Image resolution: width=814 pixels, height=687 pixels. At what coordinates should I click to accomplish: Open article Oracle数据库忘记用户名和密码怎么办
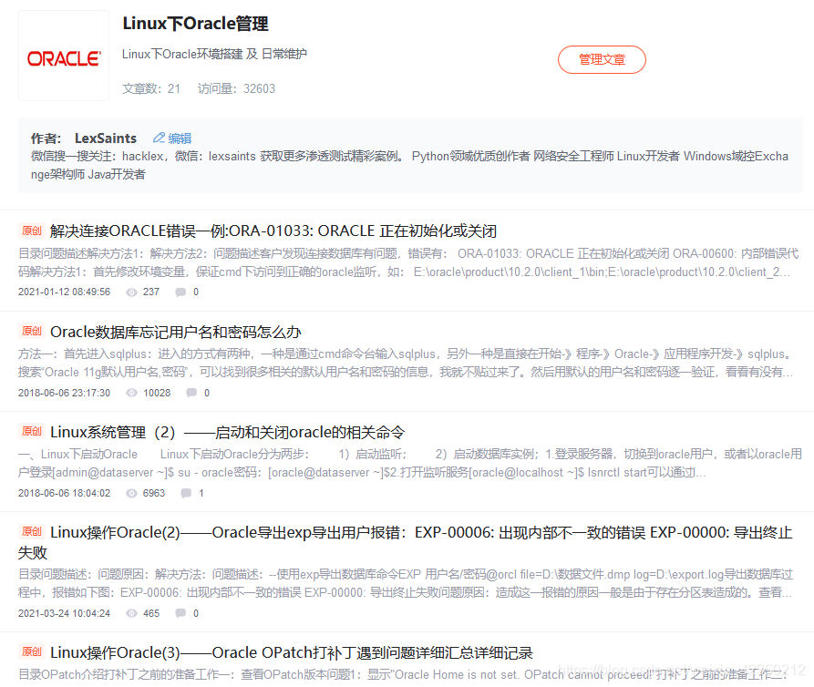[175, 332]
